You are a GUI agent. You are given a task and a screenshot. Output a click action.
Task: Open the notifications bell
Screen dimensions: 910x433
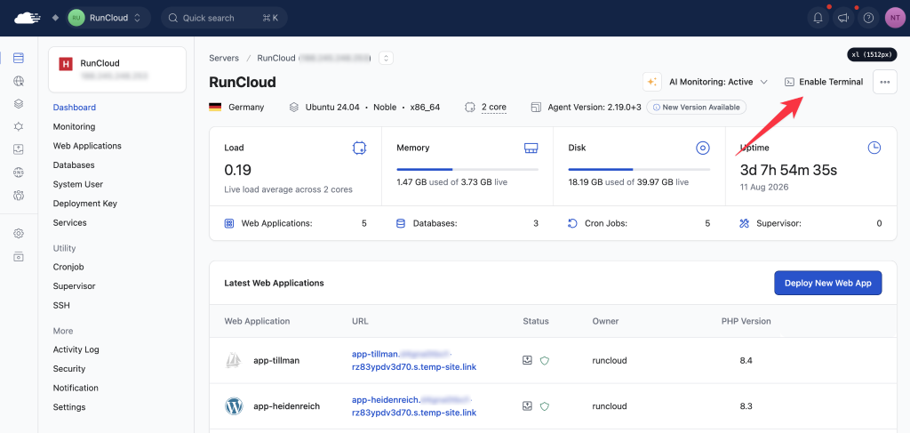818,18
